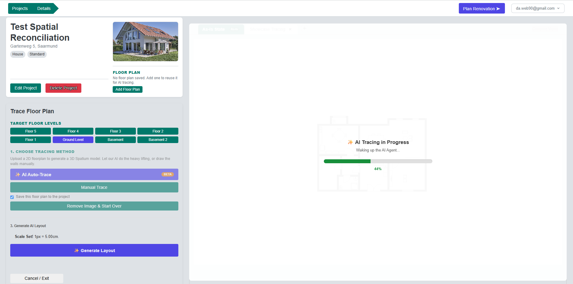Click the house photo thumbnail
Screen dimensions: 573x284
click(x=146, y=42)
